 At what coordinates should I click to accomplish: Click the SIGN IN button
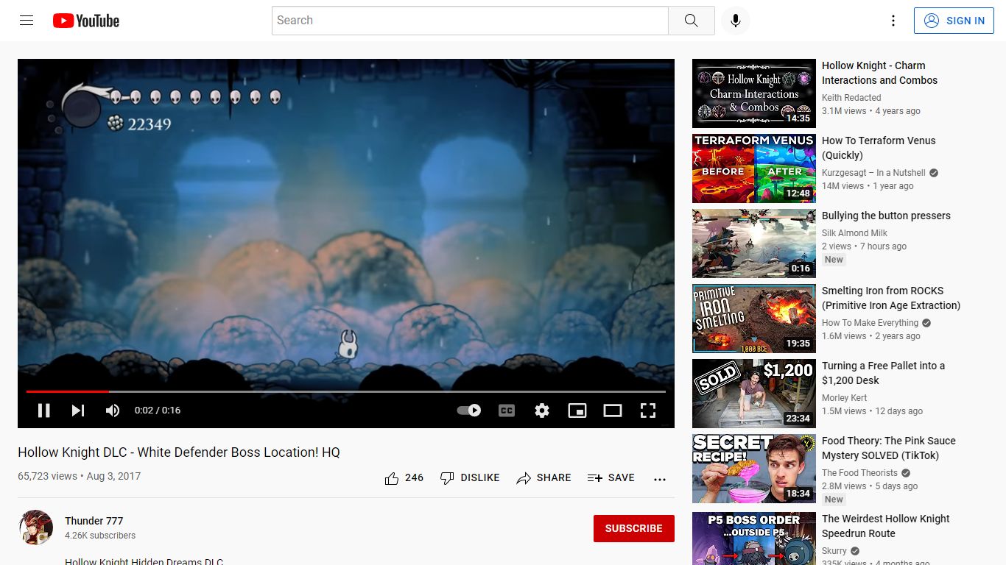pos(954,21)
